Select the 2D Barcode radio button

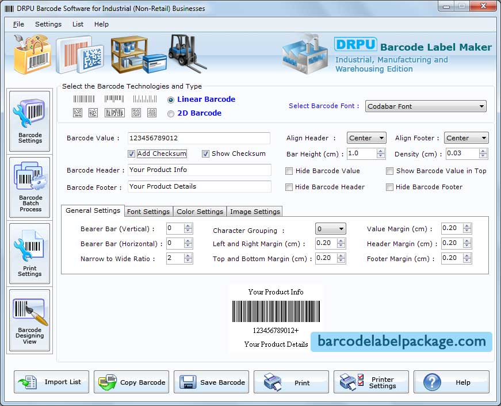[171, 114]
